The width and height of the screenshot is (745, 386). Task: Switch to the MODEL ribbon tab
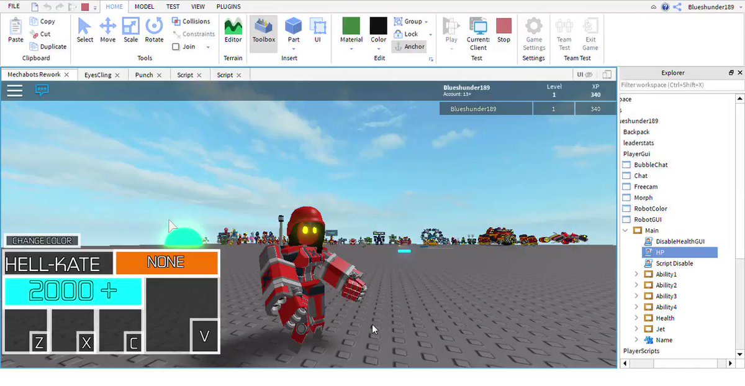tap(144, 7)
